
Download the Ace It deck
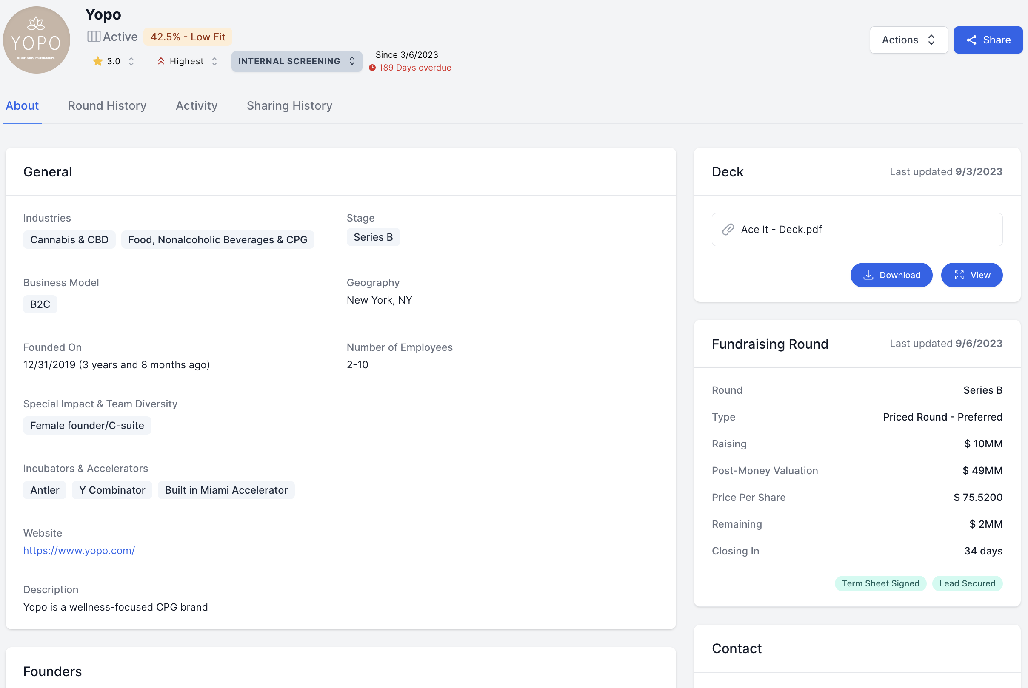891,275
